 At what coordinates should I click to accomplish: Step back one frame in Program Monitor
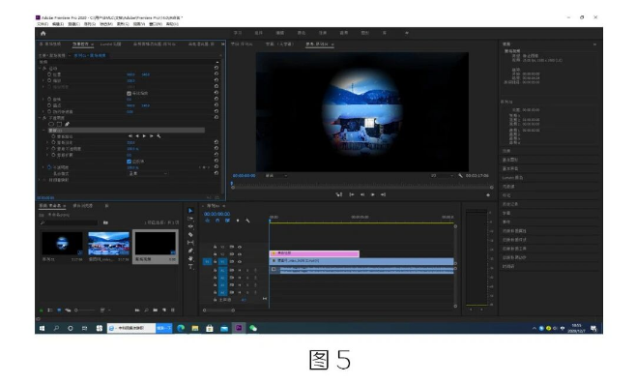[x=362, y=195]
